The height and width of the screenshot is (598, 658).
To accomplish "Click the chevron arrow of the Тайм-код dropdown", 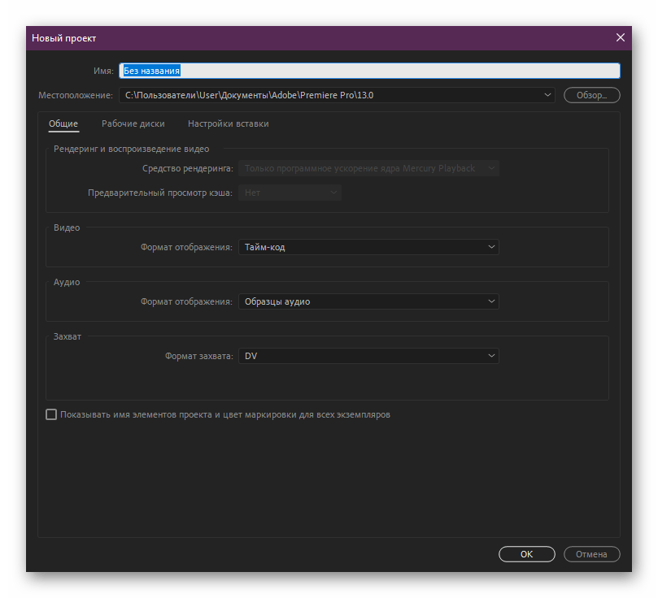I will tap(490, 247).
